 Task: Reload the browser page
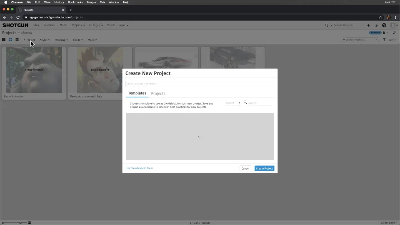(18, 17)
